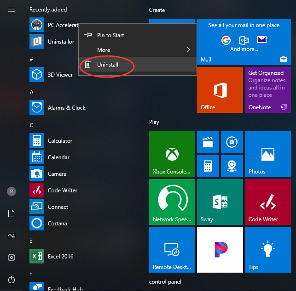Open the Photos tile
This screenshot has width=296, height=291.
(x=268, y=154)
